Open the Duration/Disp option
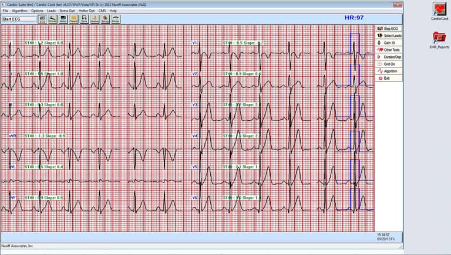Viewport: 451px width, 255px height. [389, 57]
